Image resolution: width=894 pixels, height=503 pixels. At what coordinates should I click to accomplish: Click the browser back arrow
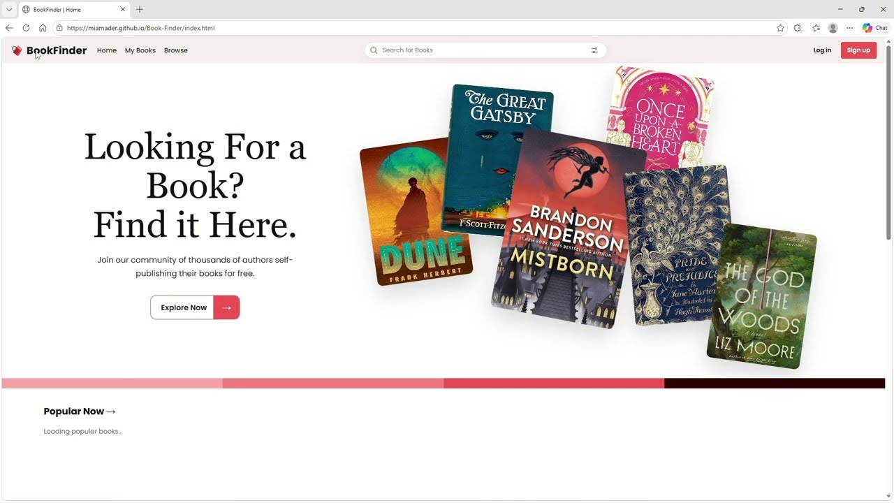tap(9, 28)
